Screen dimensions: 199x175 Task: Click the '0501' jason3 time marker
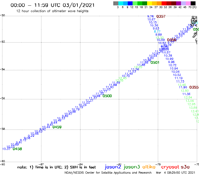click(155, 62)
